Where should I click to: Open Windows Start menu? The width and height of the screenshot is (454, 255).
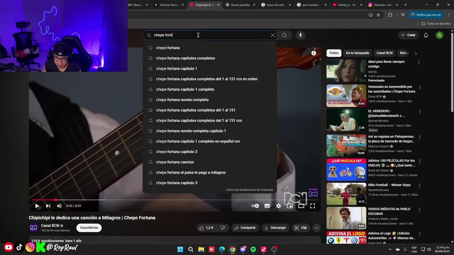coord(180,249)
